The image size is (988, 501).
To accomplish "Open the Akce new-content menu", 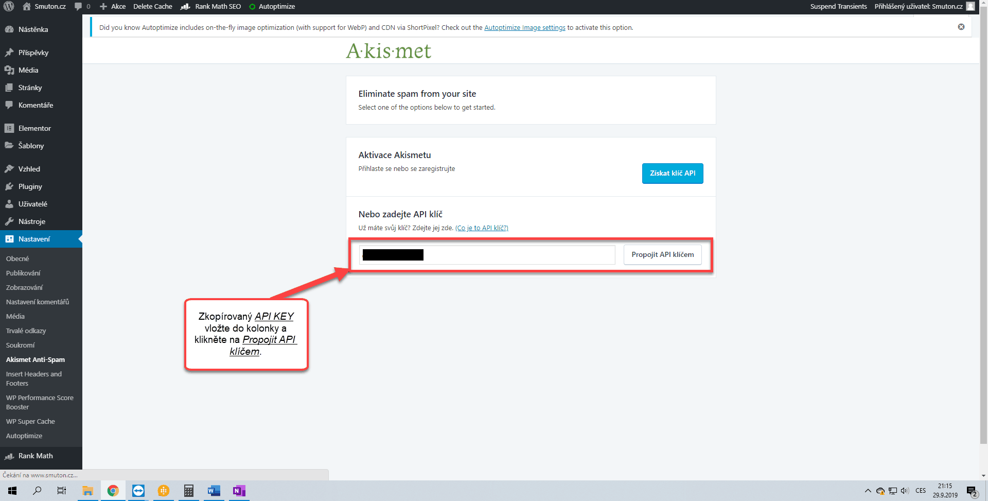I will point(113,6).
